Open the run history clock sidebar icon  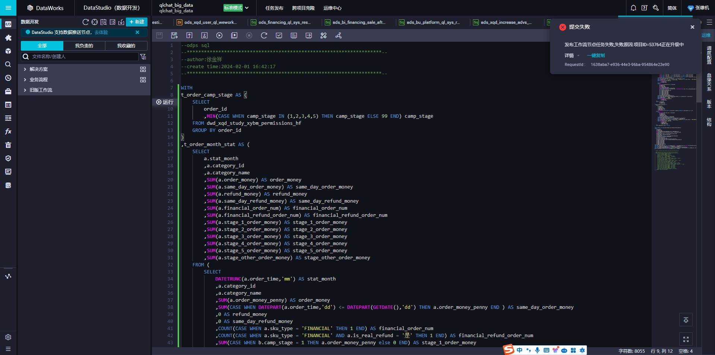(8, 78)
